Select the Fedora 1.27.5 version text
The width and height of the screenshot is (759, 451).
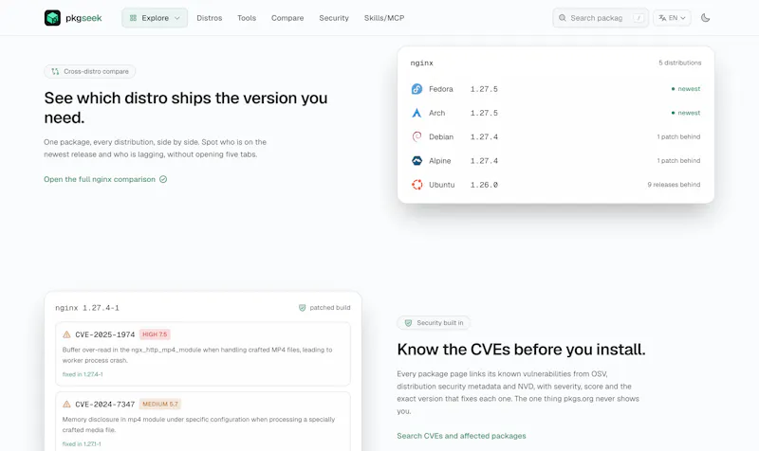click(x=484, y=89)
